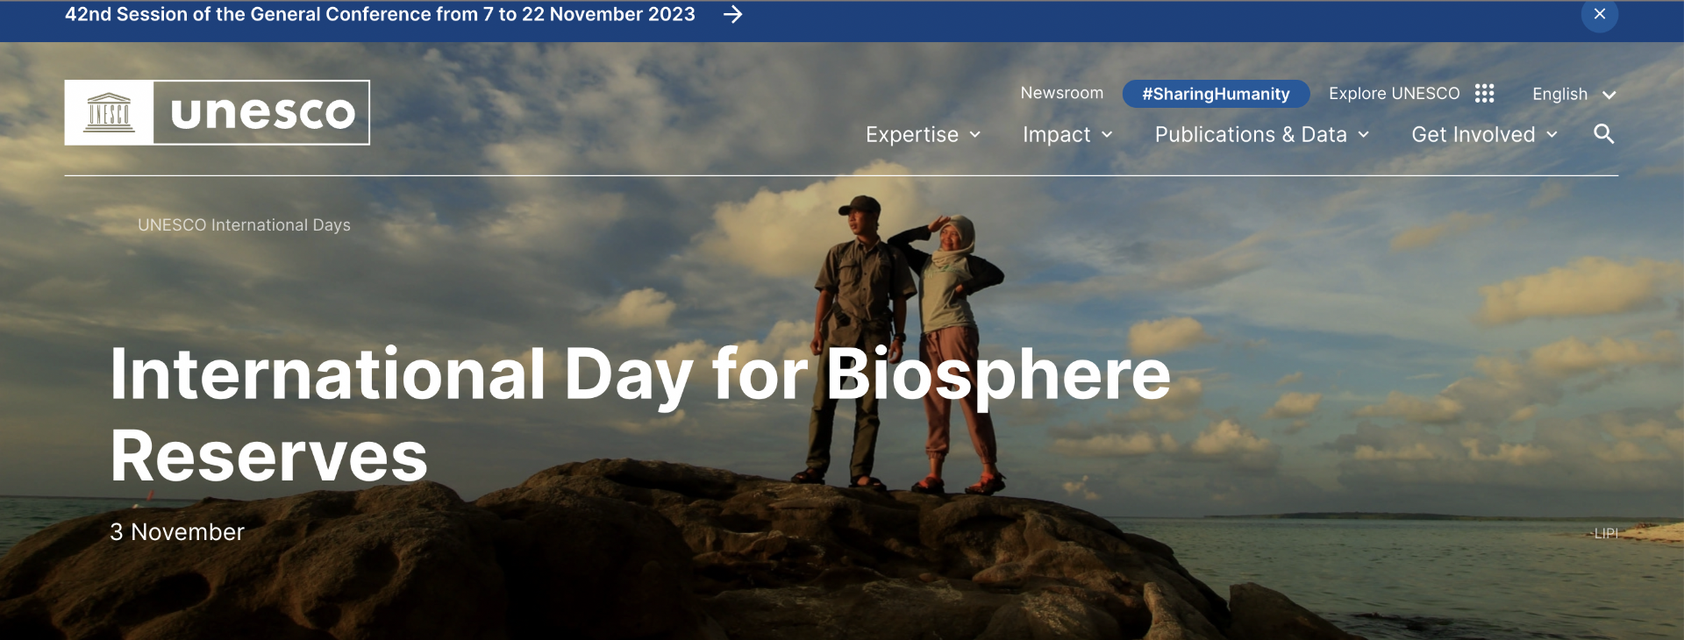Open the Expertise menu
This screenshot has width=1684, height=640.
click(x=911, y=135)
